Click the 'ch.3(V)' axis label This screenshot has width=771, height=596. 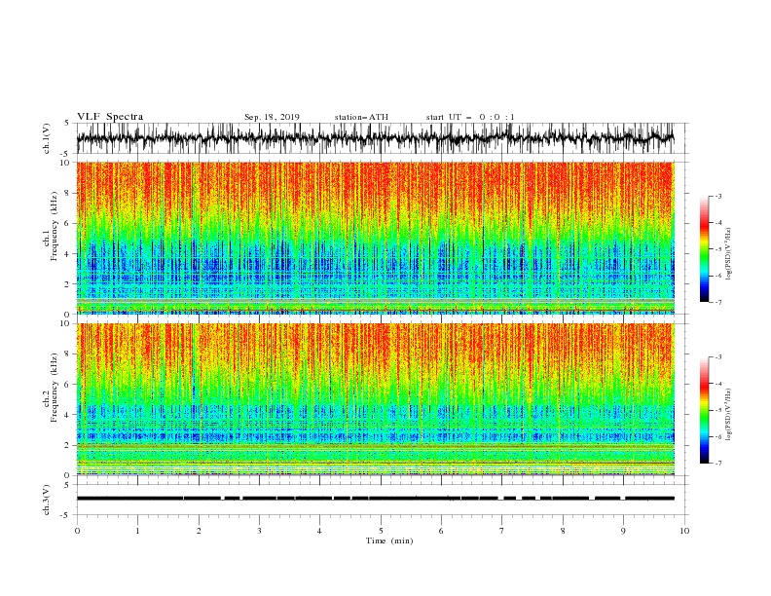47,500
